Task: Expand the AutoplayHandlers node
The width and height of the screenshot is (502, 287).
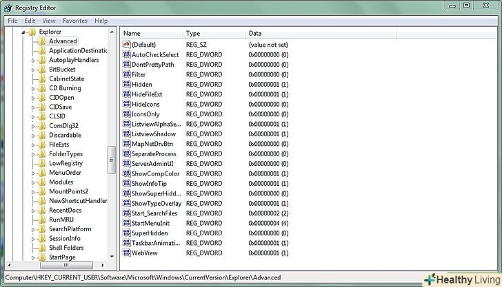Action: 33,60
